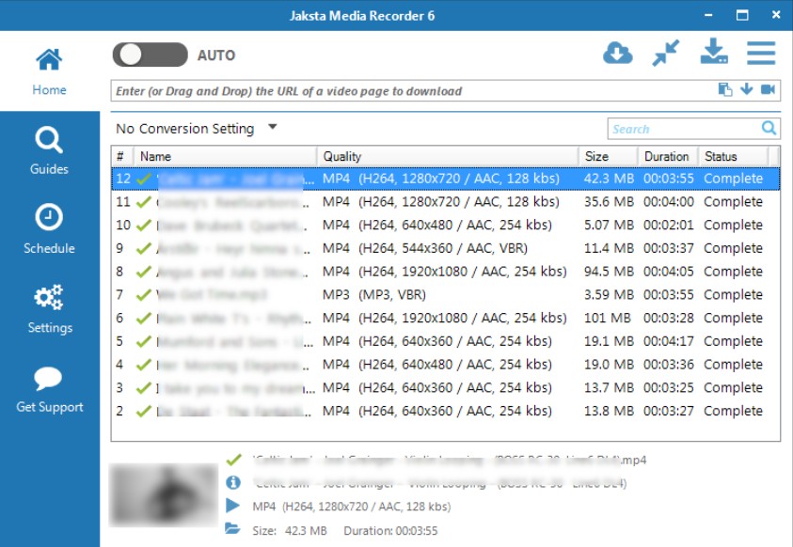Click duration 00:04:17 in row 5

point(669,341)
